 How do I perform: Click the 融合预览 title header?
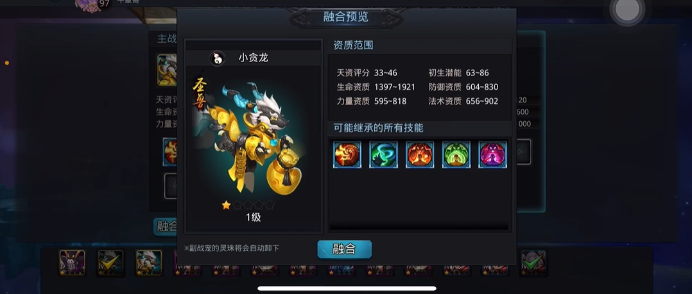point(346,17)
